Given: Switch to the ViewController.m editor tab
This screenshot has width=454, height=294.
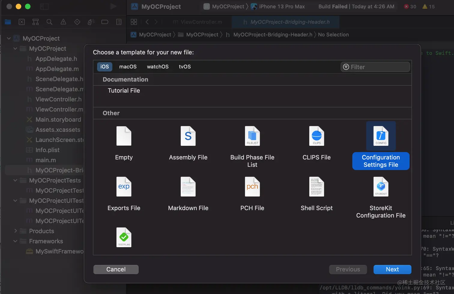Looking at the screenshot, I should pos(197,22).
